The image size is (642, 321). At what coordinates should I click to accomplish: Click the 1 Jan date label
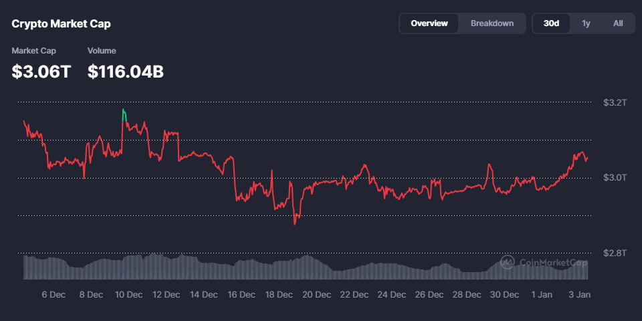point(542,294)
